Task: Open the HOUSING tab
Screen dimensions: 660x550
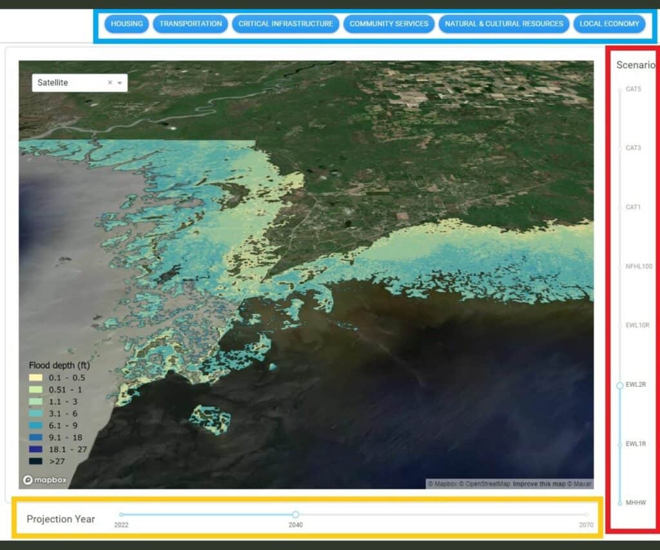Action: 126,24
